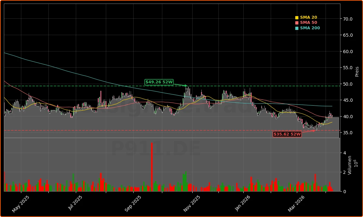Image resolution: width=363 pixels, height=217 pixels.
Task: Click the 70.0 price axis tick
Action: coord(348,19)
